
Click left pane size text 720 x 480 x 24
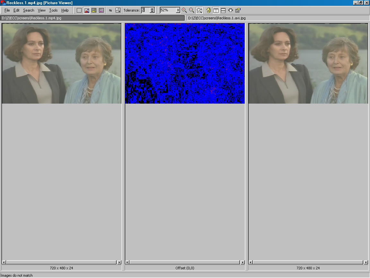click(x=61, y=268)
